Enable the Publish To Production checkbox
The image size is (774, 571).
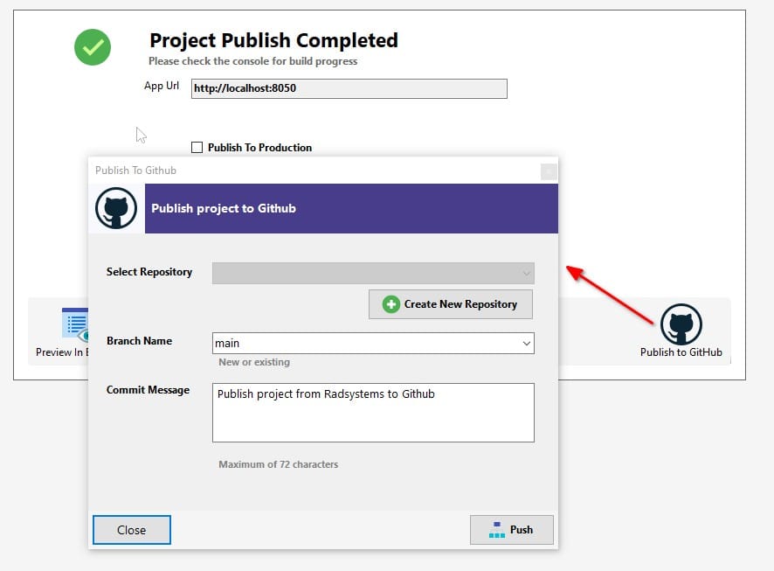[x=197, y=147]
